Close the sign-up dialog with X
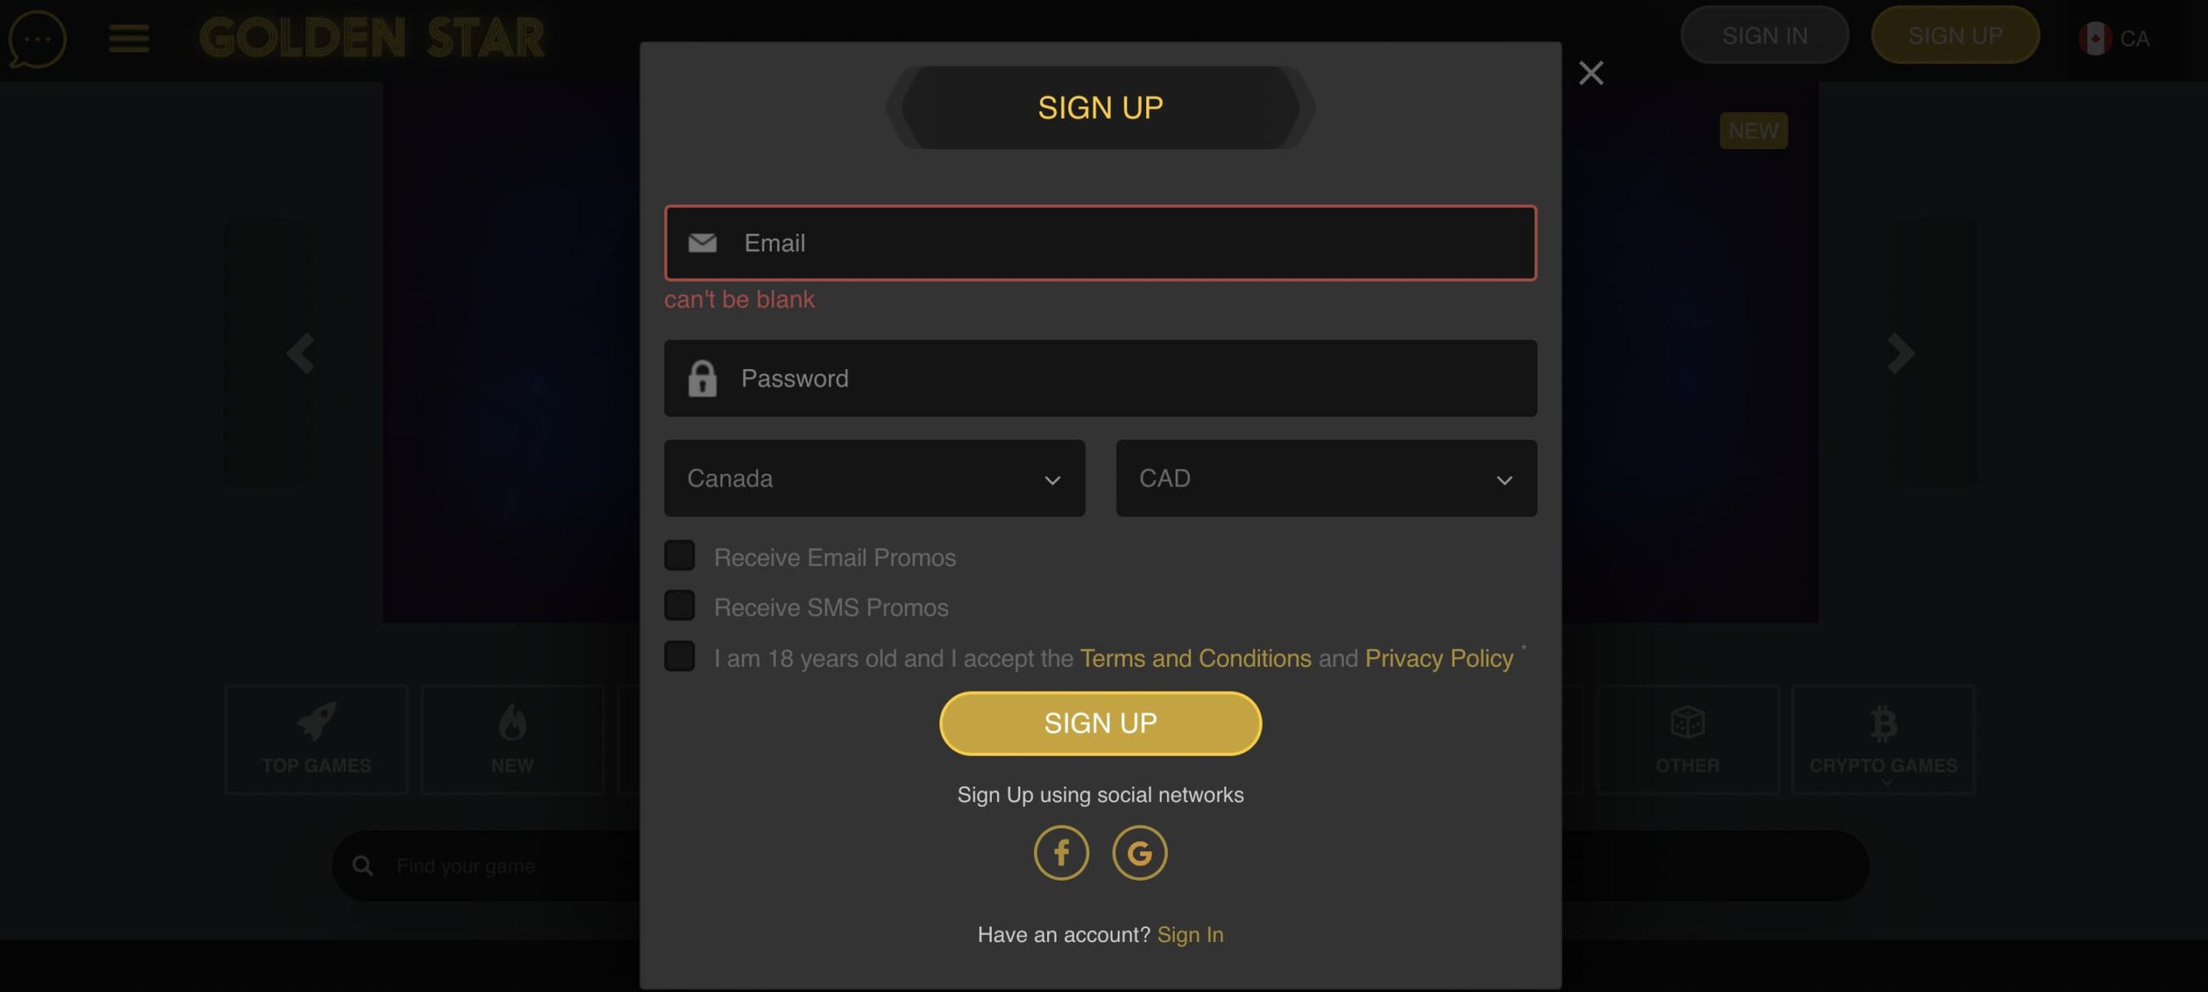Screen dimensions: 2208x992 coord(1590,72)
